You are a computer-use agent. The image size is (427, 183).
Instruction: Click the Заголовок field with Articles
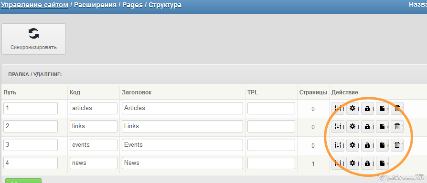(182, 108)
